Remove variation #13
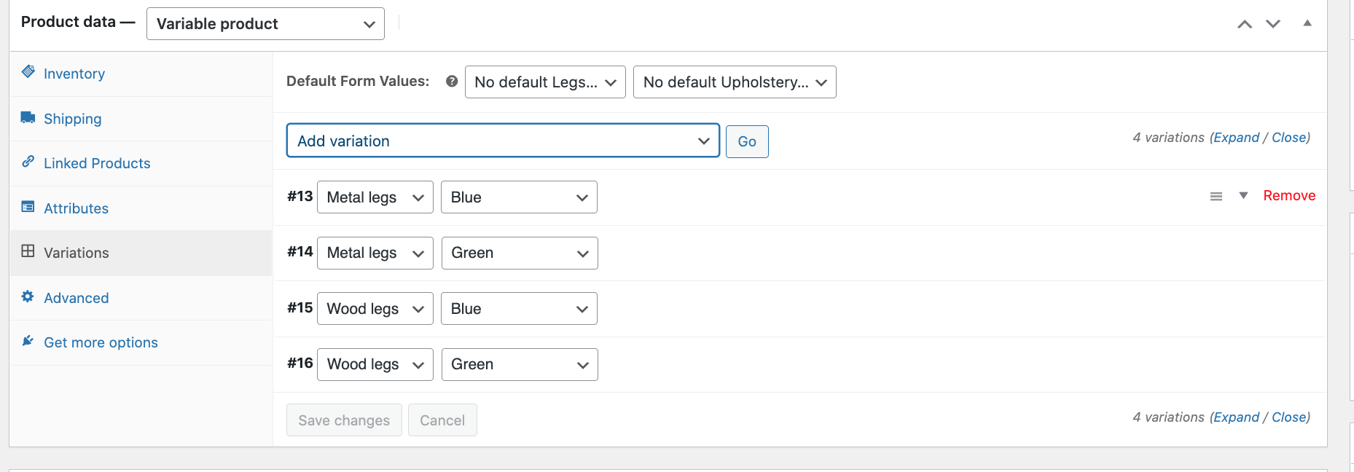Viewport: 1354px width, 472px height. point(1289,195)
